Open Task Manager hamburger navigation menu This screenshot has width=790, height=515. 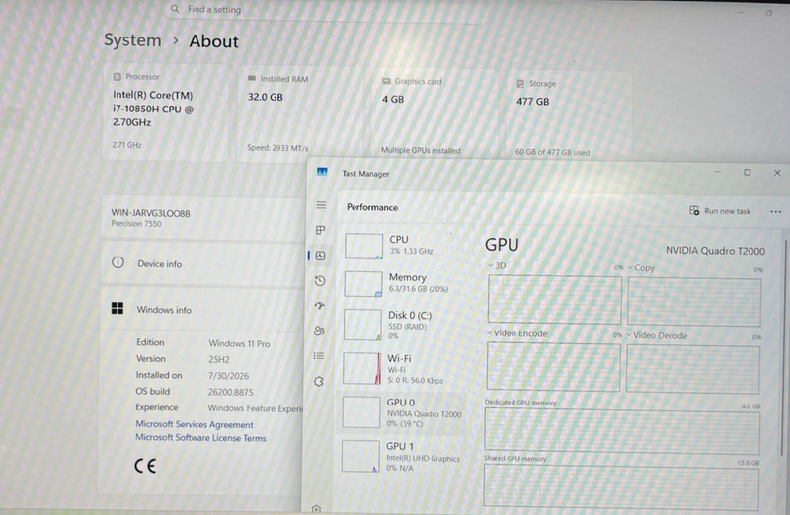tap(321, 205)
